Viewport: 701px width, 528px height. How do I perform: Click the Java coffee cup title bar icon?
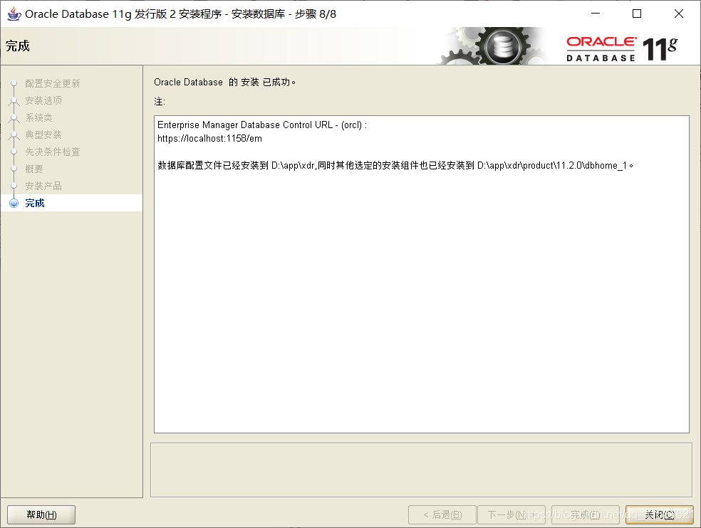14,14
